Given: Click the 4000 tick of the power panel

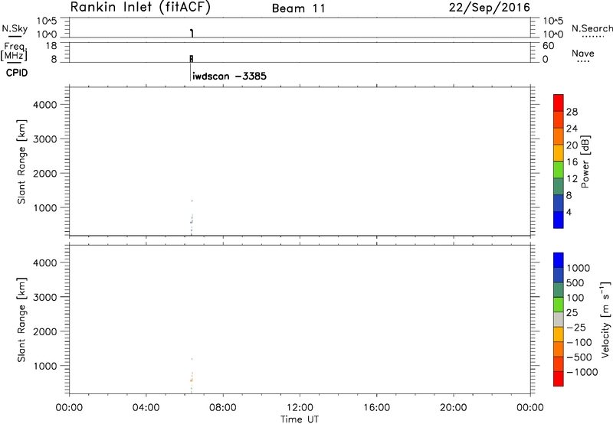Looking at the screenshot, I should click(45, 105).
